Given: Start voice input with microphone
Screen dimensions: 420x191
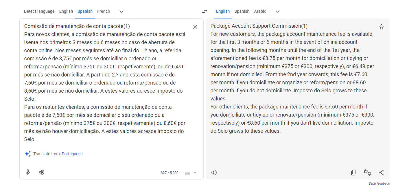Looking at the screenshot, I should click(28, 173).
